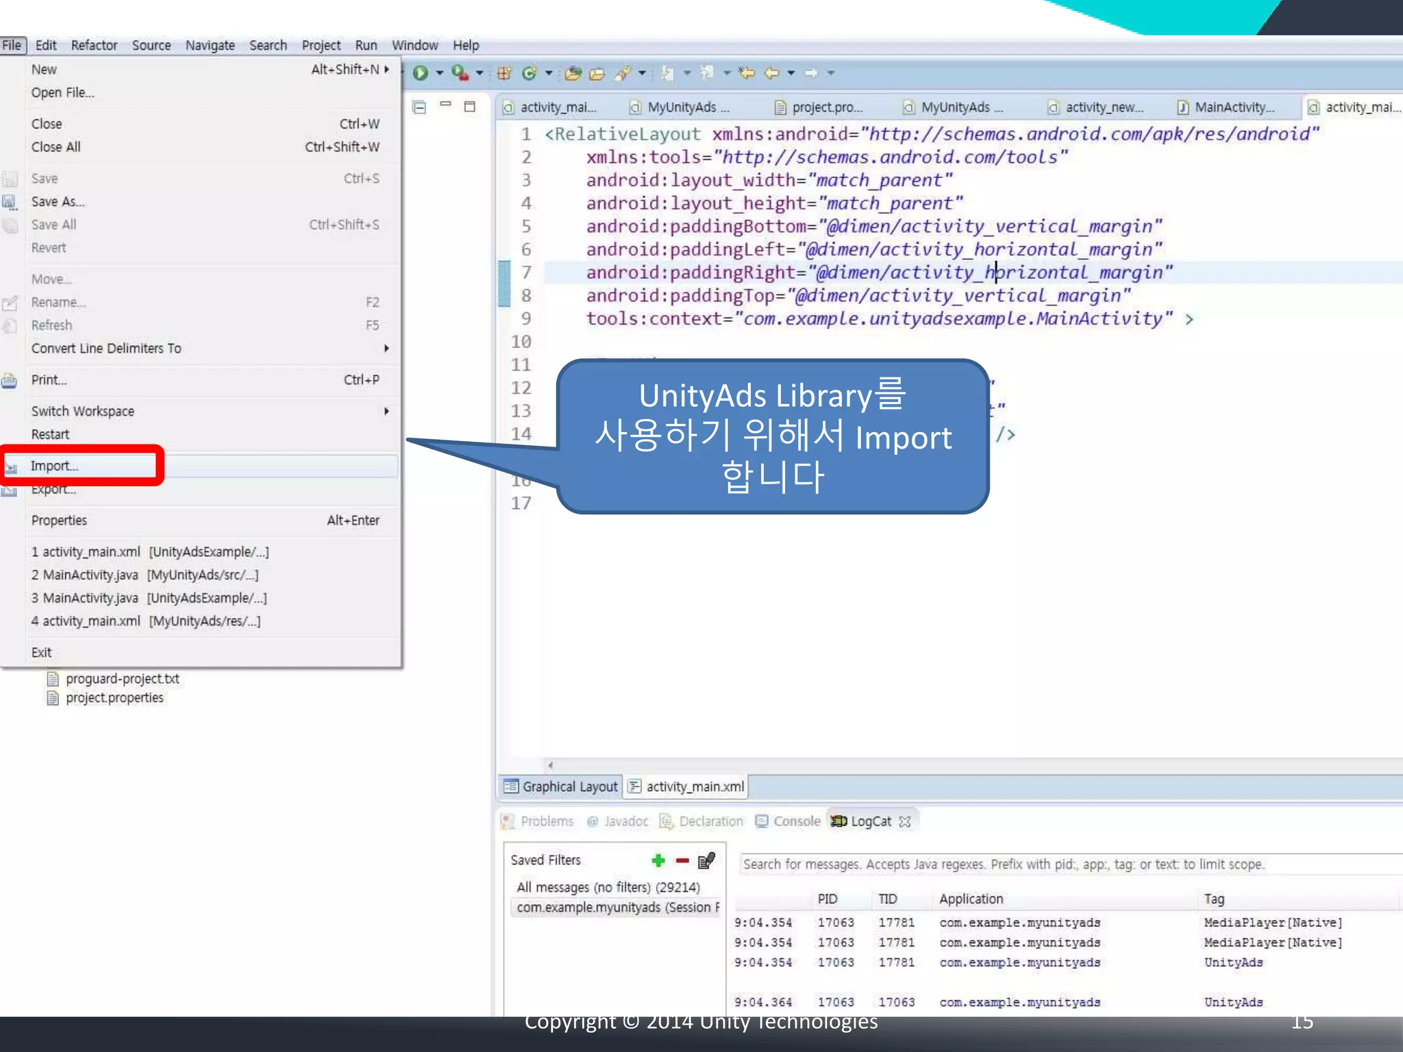Viewport: 1403px width, 1052px height.
Task: Click the Print icon in File menu
Action: 10,380
